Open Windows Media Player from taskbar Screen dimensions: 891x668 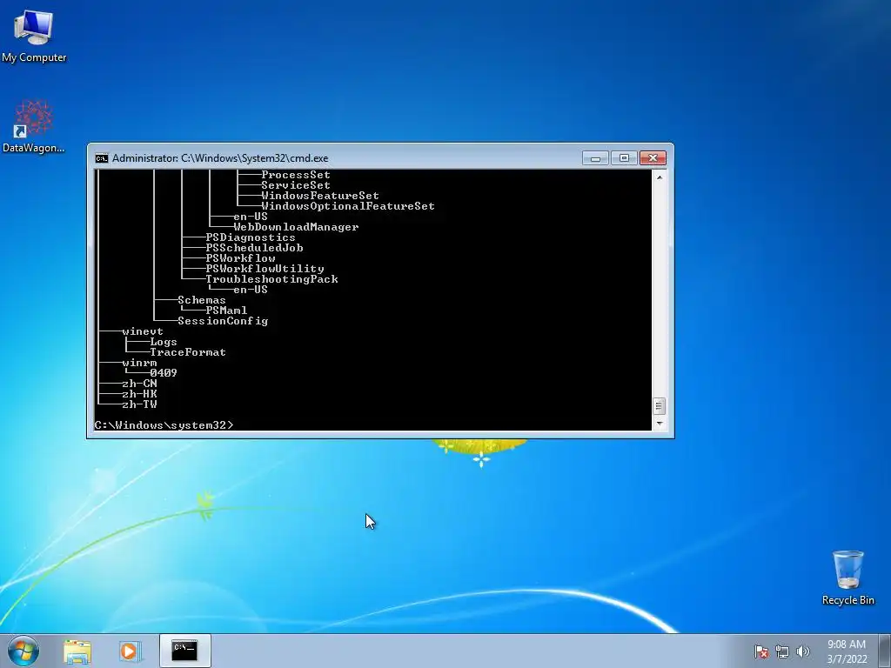(130, 651)
